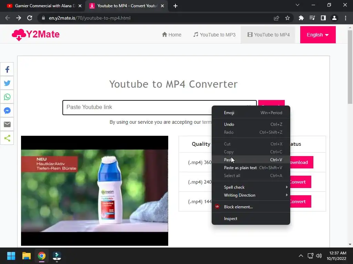Click the Garnier video thumbnail
Image resolution: width=353 pixels, height=264 pixels.
coord(94,190)
